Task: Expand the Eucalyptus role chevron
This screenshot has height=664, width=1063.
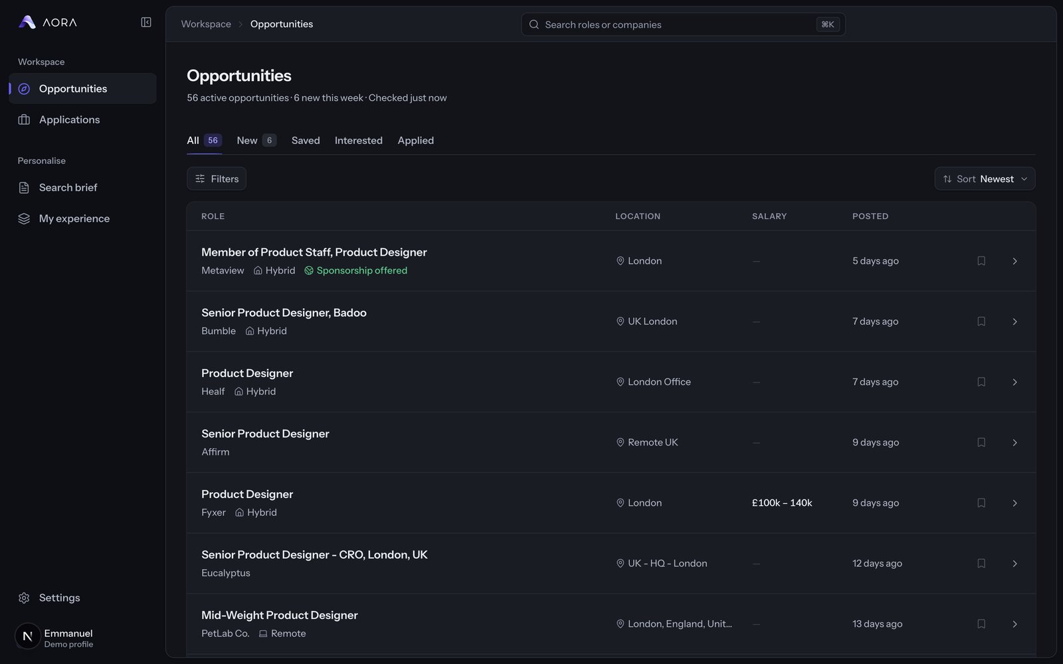Action: 1015,563
